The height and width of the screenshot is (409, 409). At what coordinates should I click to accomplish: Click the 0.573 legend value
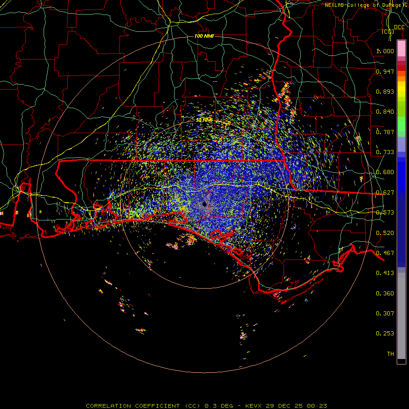[x=385, y=213]
